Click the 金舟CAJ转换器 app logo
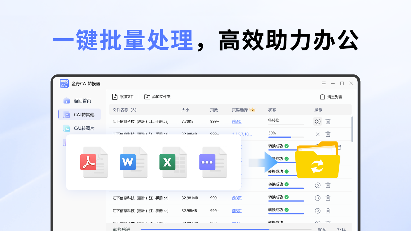This screenshot has height=231, width=411. pyautogui.click(x=64, y=83)
